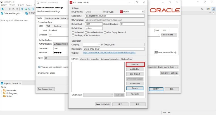Screen dimensions: 216x115
Task: Close the Project - General view tab
Action: tap(20, 83)
